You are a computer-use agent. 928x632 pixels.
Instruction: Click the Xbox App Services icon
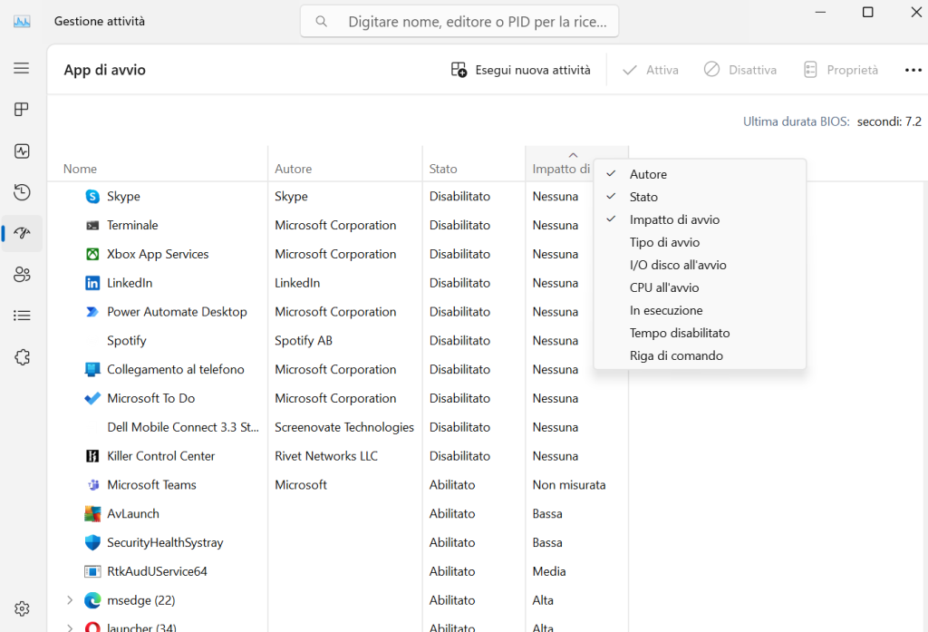(x=92, y=254)
